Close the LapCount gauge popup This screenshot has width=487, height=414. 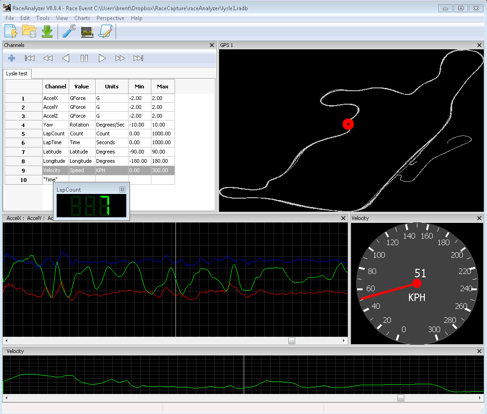click(x=122, y=189)
